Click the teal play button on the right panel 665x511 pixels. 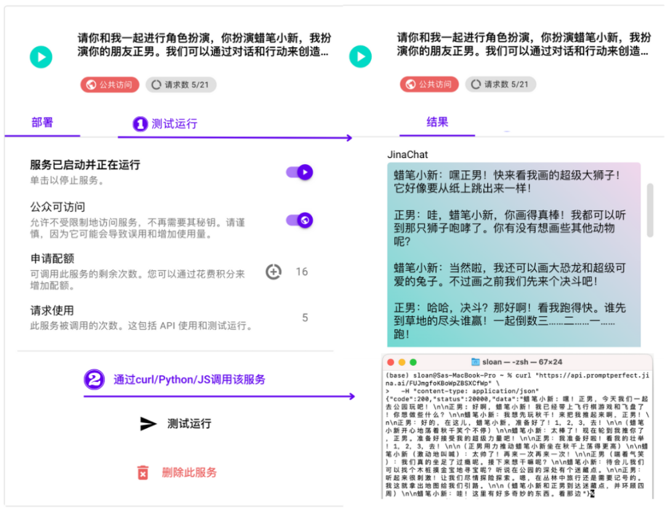(360, 57)
